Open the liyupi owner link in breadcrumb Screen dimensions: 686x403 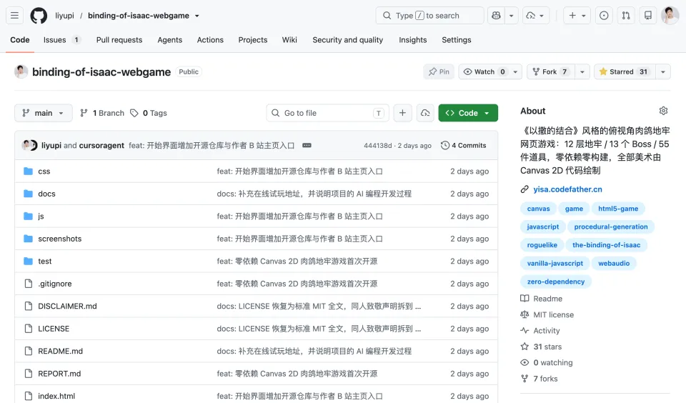[65, 16]
